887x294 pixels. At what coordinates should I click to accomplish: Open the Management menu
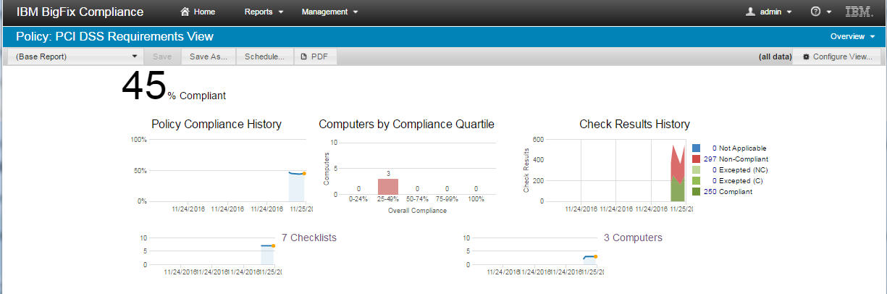pos(329,12)
